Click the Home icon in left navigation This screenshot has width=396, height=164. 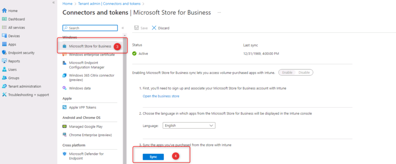pos(4,10)
